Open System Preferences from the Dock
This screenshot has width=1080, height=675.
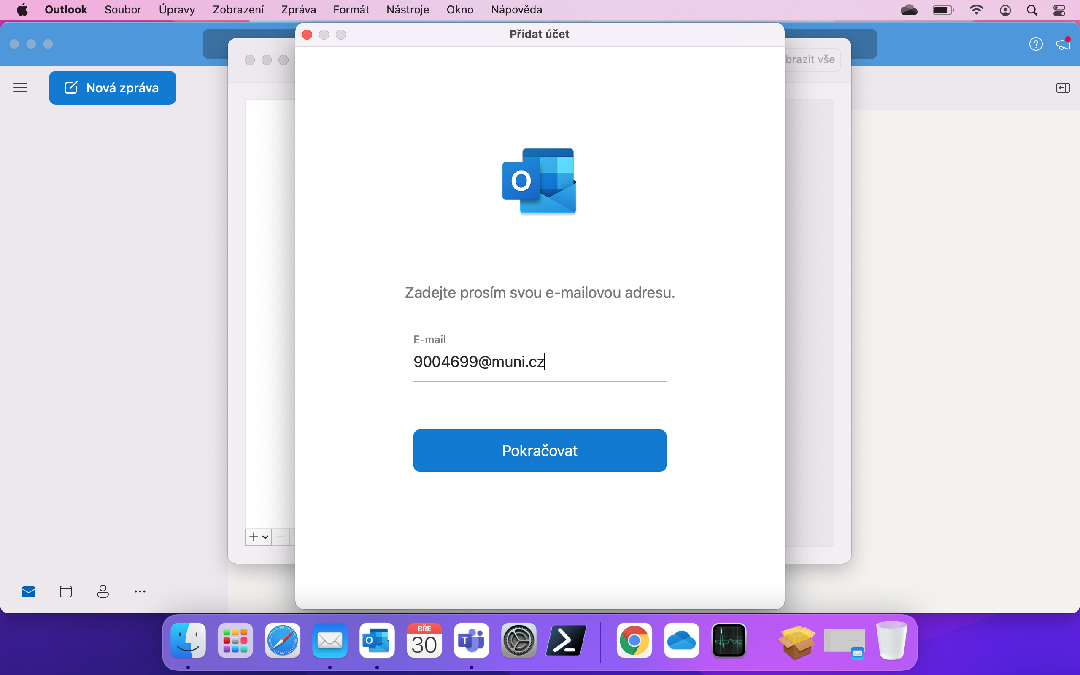pyautogui.click(x=519, y=641)
